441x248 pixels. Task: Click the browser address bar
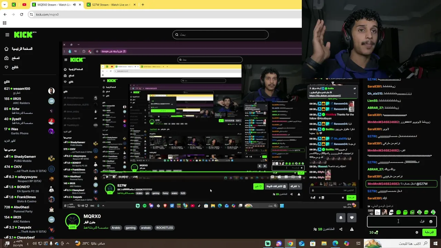[x=165, y=14]
